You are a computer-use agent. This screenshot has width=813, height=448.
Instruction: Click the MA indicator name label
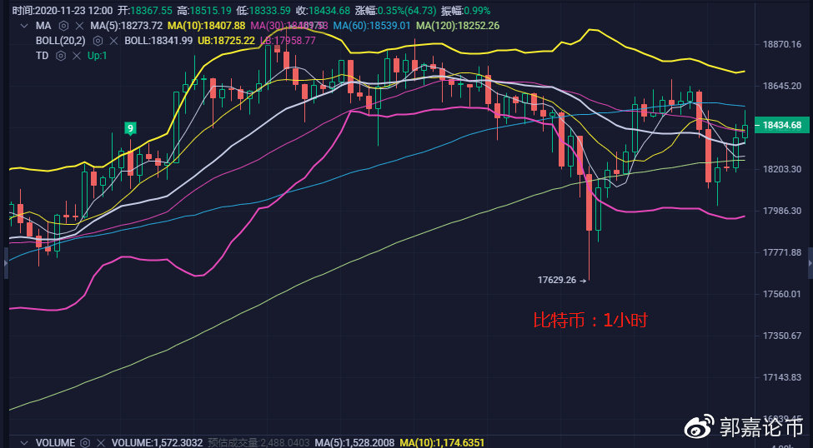point(43,26)
